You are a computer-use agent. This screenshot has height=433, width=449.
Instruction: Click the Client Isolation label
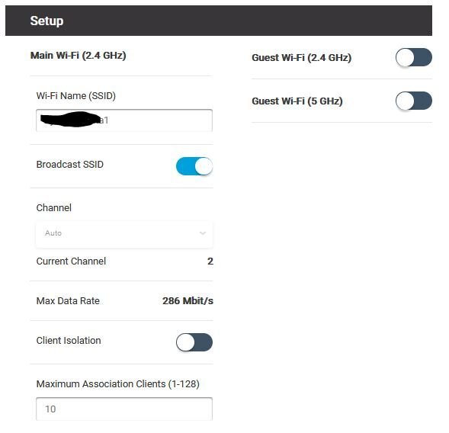[69, 341]
